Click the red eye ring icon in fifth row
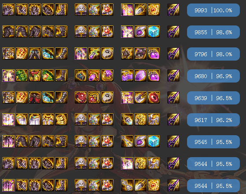Viewport: 246px width, 194px height. 154,97
